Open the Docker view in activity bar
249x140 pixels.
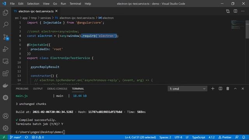(x=5, y=86)
